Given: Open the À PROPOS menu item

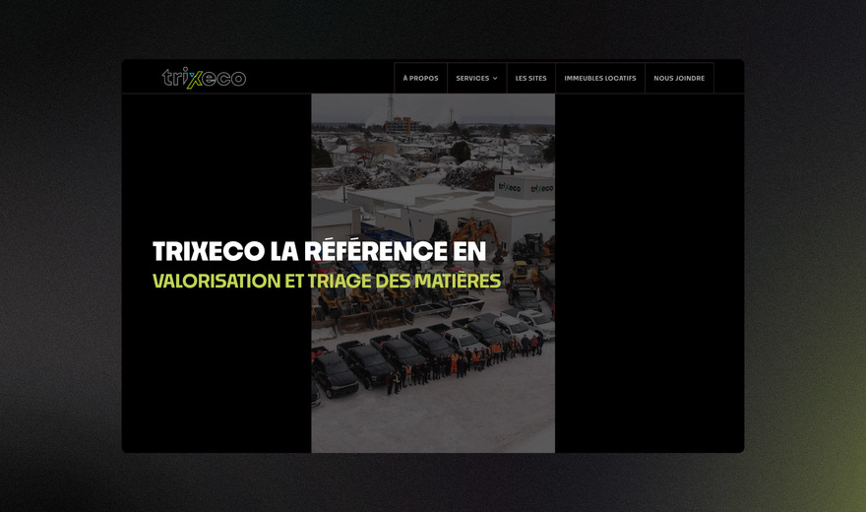Looking at the screenshot, I should (421, 78).
